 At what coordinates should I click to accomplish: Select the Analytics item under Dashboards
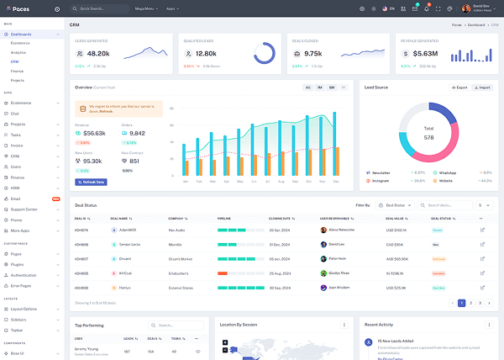[x=18, y=52]
